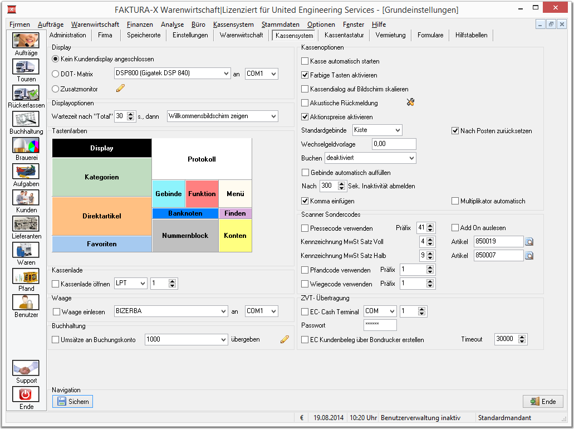Toggle the Waage einlesen checkbox
574x429 pixels.
pyautogui.click(x=56, y=311)
